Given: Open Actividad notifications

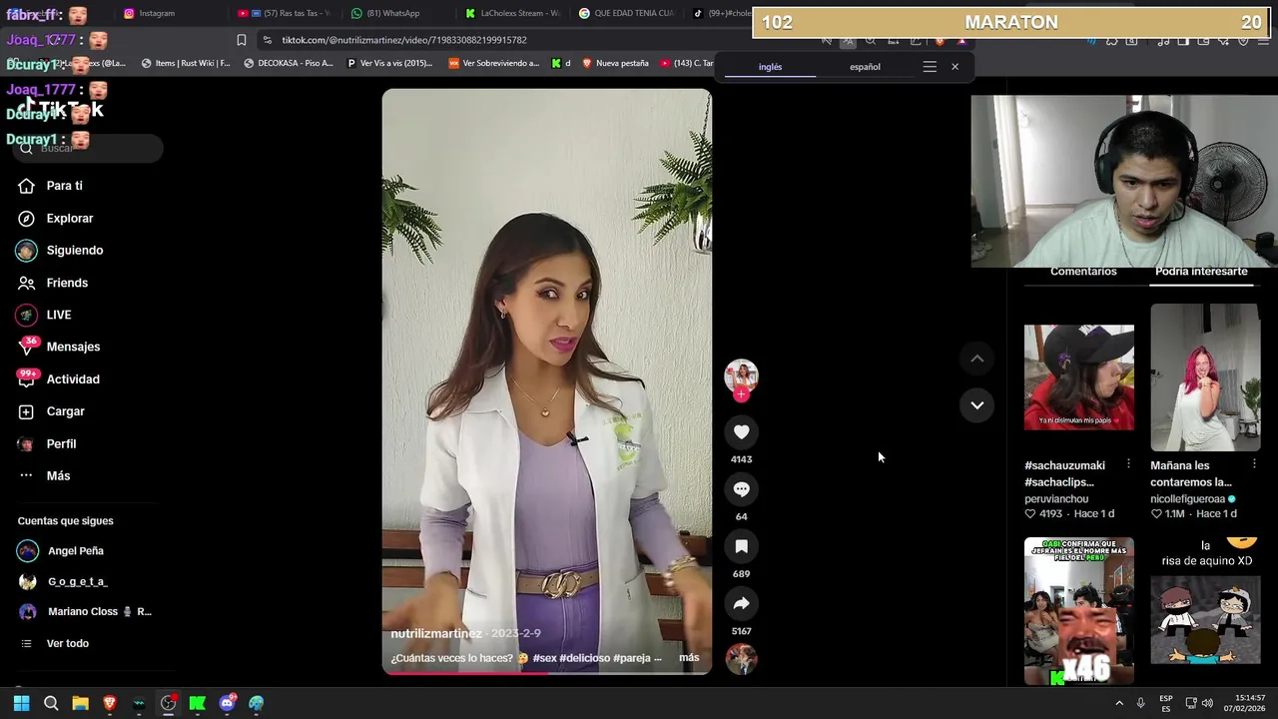Looking at the screenshot, I should tap(73, 379).
